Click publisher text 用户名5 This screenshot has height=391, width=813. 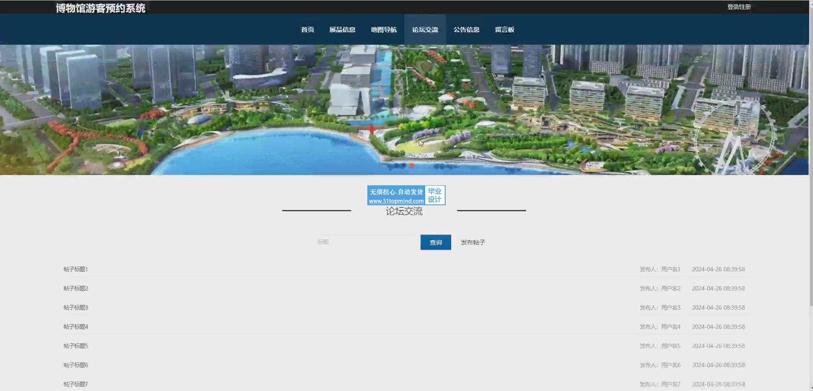tap(671, 346)
